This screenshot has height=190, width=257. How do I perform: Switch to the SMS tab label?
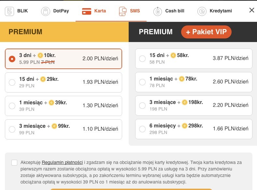click(135, 11)
